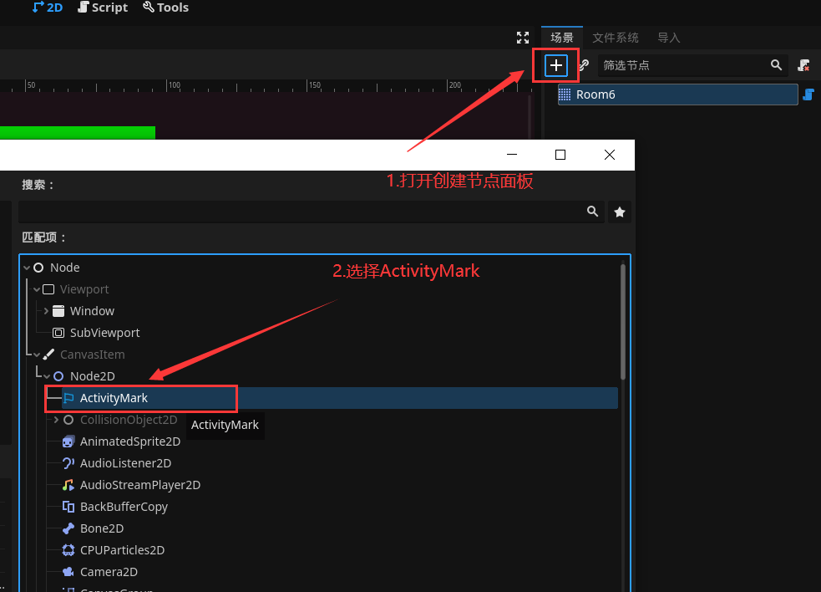Open the 导入 import tab

[669, 38]
